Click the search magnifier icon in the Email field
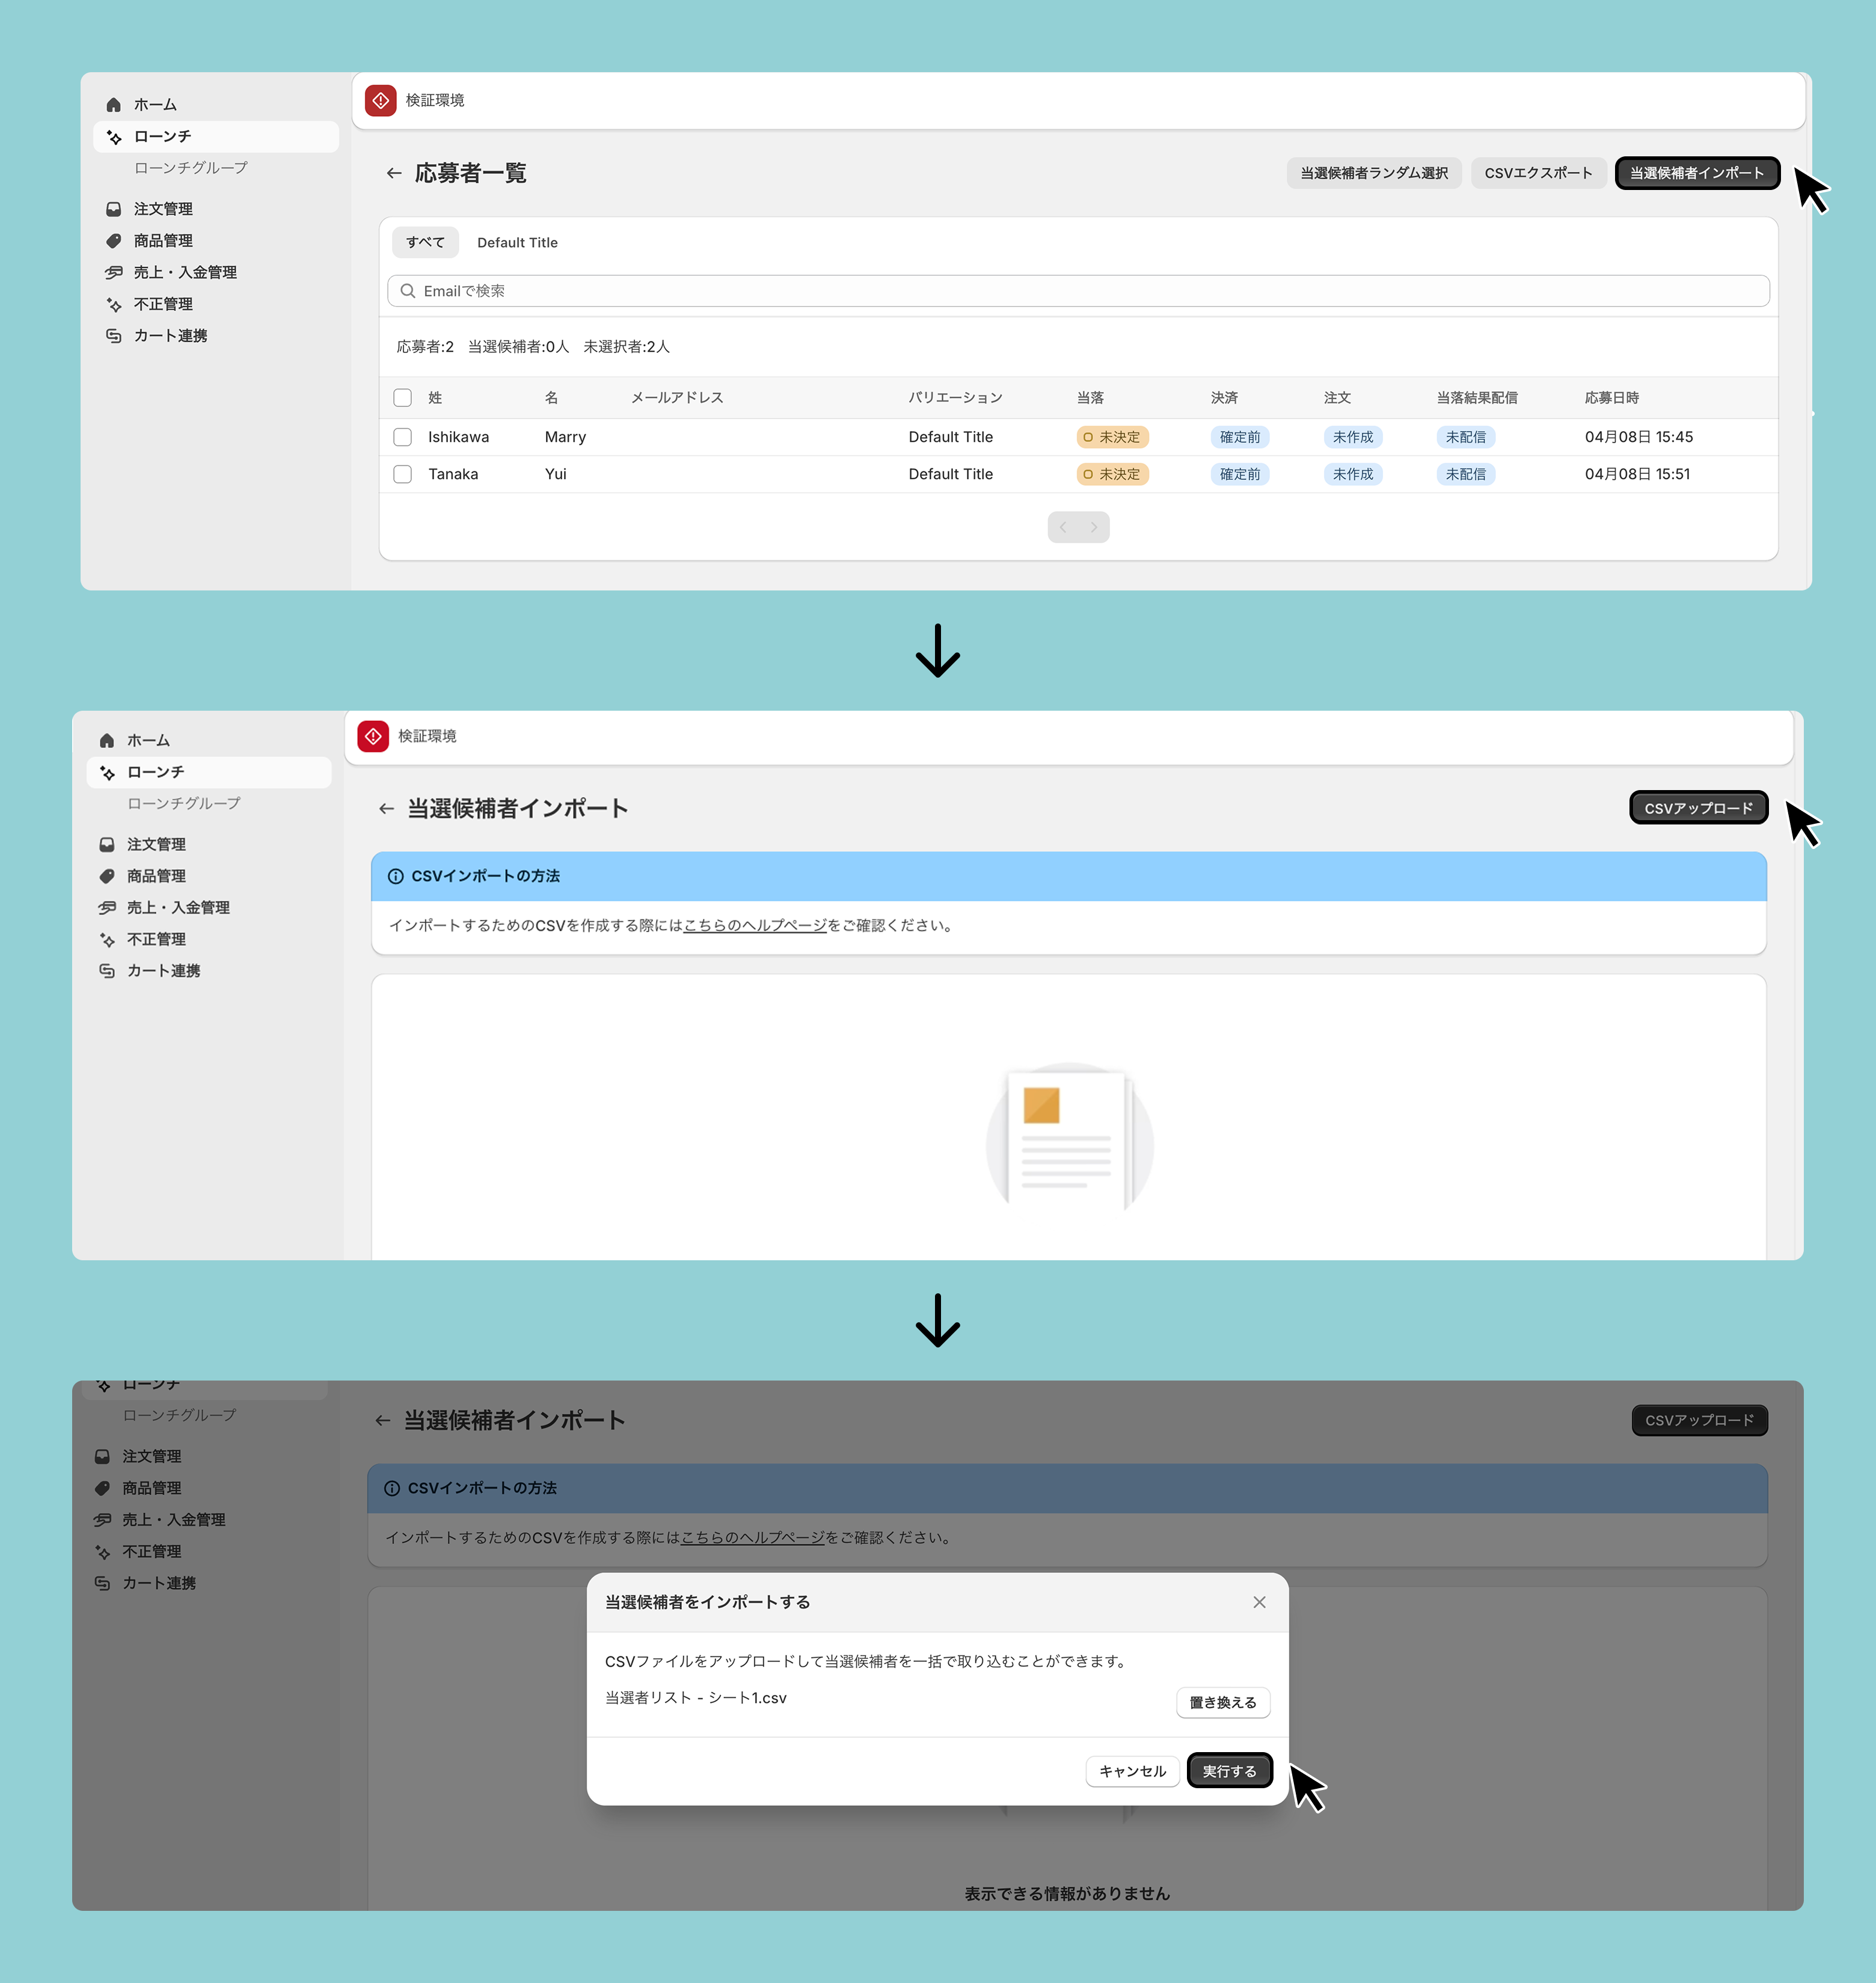The width and height of the screenshot is (1876, 1983). [x=408, y=291]
